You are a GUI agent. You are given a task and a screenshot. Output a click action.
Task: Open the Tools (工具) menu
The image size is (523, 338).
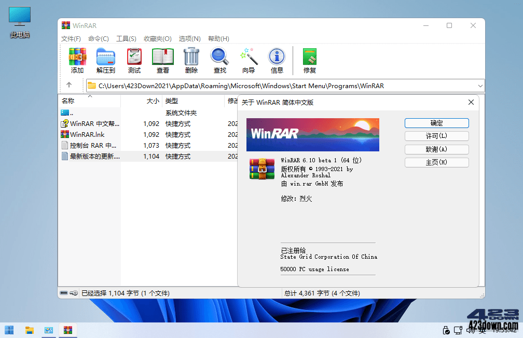(x=126, y=39)
